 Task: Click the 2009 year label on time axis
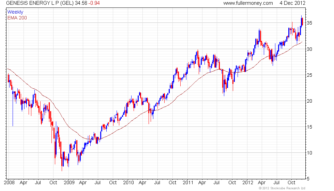tap(69, 182)
